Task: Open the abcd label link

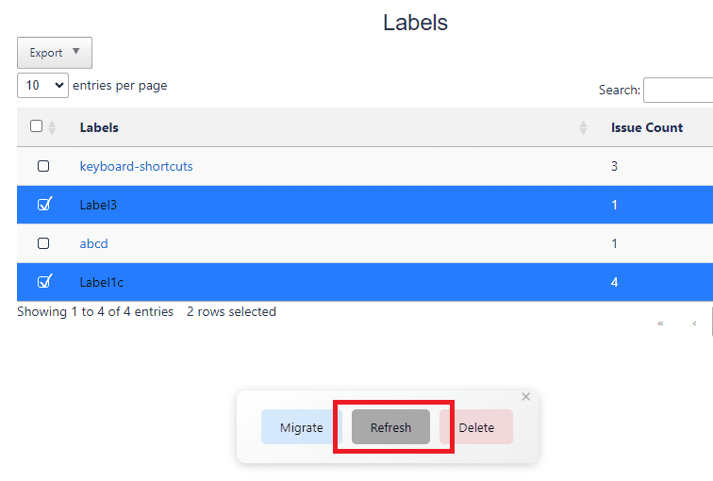Action: click(x=93, y=243)
